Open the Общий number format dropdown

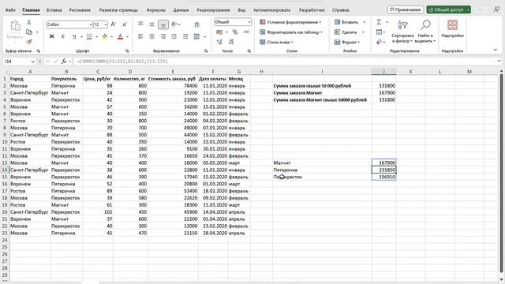(x=249, y=22)
